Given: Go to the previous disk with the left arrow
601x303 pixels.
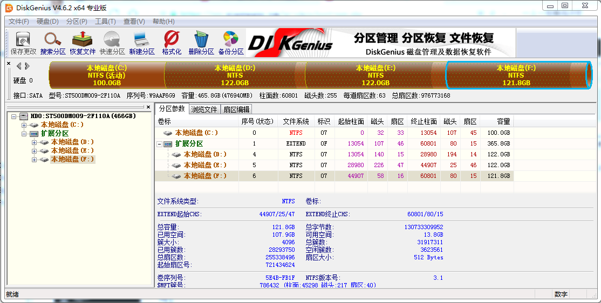Looking at the screenshot, I should 19,66.
